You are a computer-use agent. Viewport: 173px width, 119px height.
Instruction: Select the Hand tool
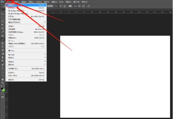[2, 79]
